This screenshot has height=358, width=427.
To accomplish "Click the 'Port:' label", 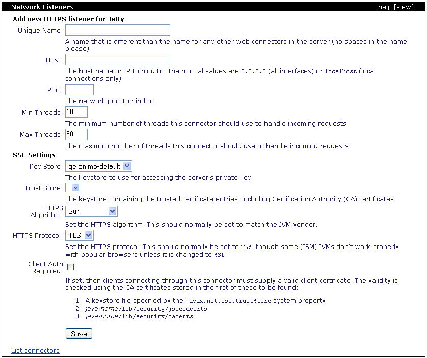I will 55,90.
